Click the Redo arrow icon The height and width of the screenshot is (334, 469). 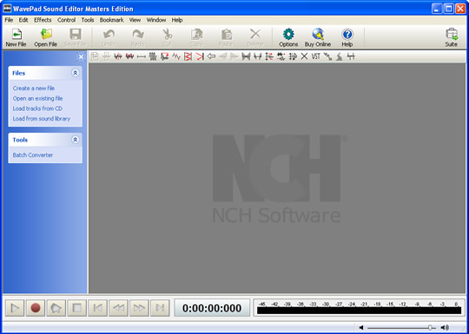tap(138, 34)
